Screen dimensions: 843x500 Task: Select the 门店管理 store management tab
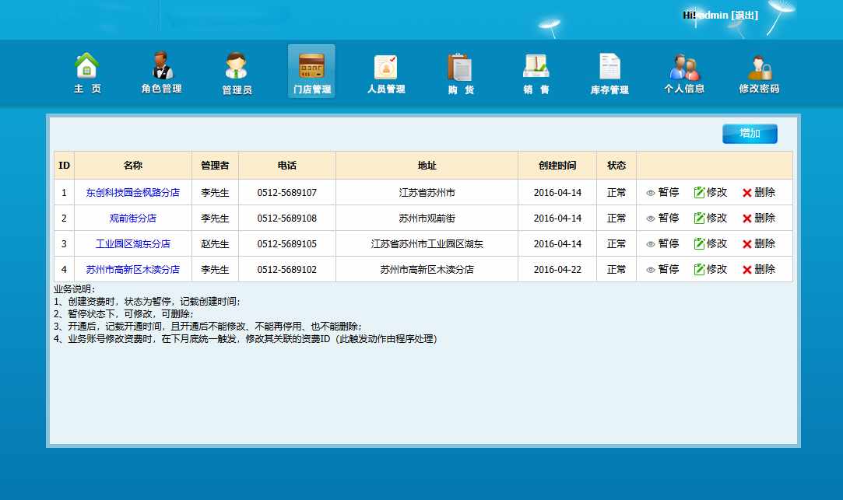(x=311, y=72)
